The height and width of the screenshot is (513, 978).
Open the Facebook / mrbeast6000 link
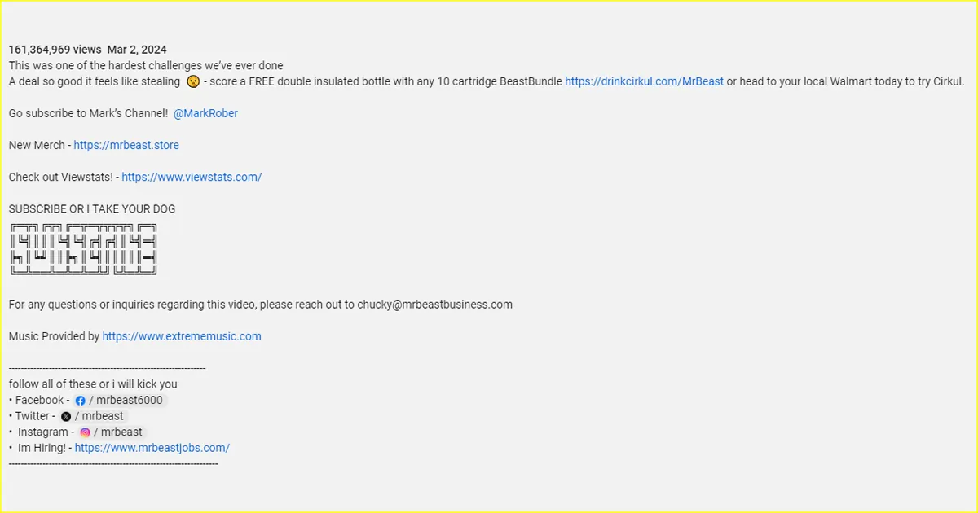tap(119, 401)
